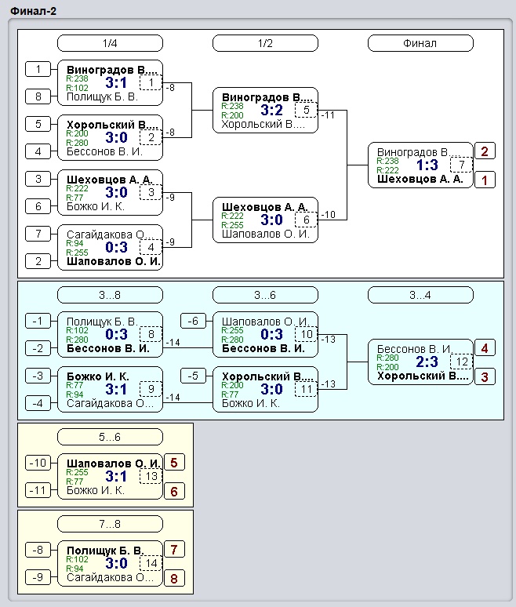This screenshot has width=516, height=607.
Task: Open 3:1 score of Шаповалов–Божко 5...6 match
Action: [x=116, y=477]
